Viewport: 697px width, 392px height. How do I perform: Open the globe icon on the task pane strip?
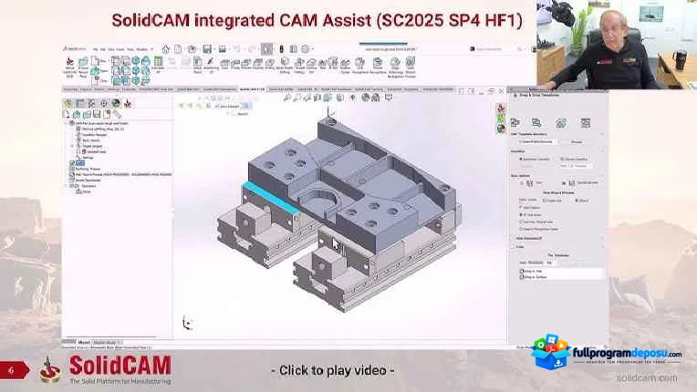click(x=501, y=129)
